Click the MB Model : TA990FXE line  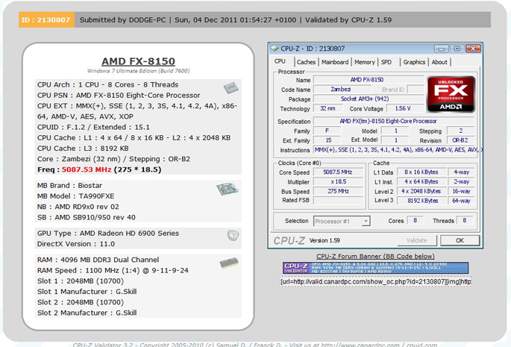click(75, 196)
